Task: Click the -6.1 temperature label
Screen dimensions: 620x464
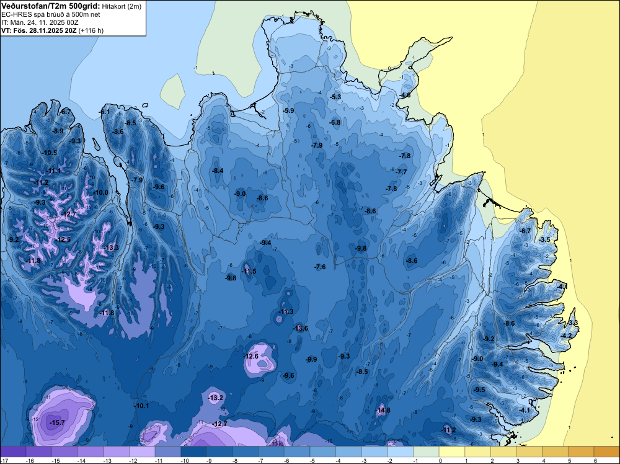Action: point(104,112)
